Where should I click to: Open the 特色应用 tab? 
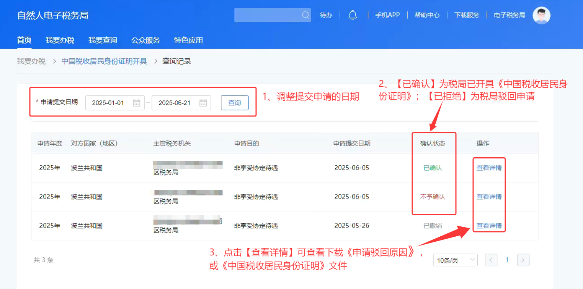coord(188,40)
